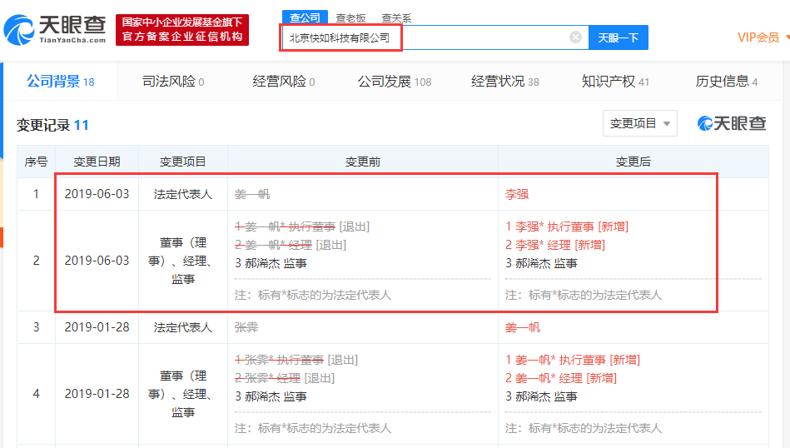The image size is (790, 448).
Task: Click '2 姜一帆* 经理 [新增]' entry
Action: click(x=561, y=378)
